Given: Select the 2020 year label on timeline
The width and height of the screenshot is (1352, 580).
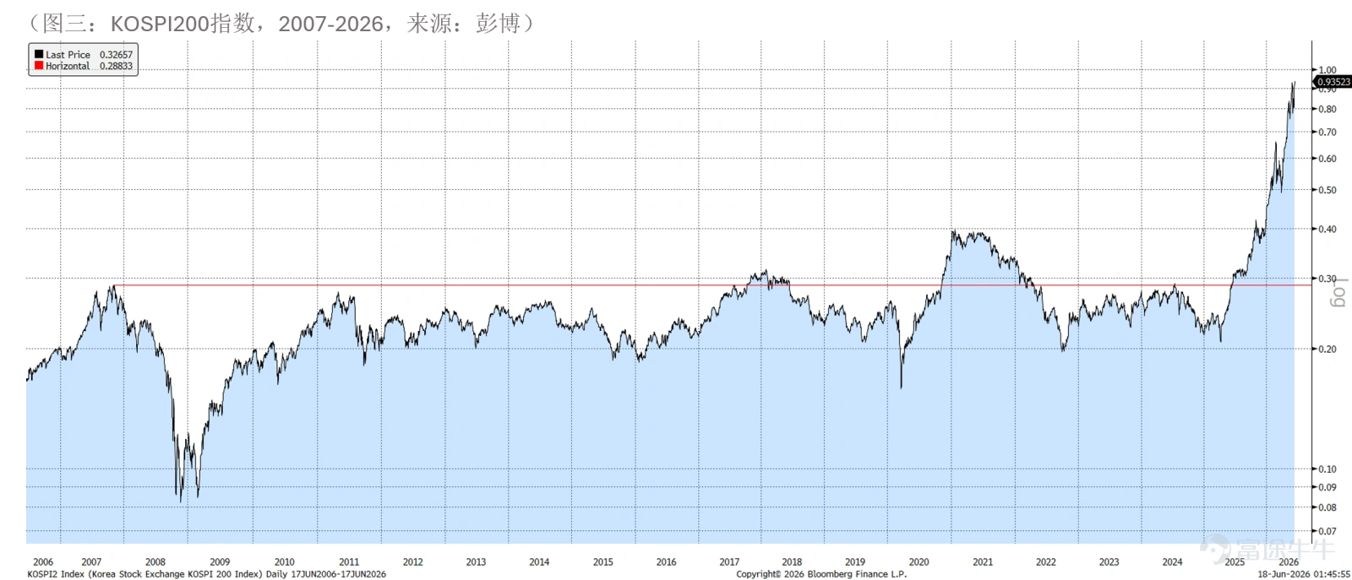Looking at the screenshot, I should 919,561.
